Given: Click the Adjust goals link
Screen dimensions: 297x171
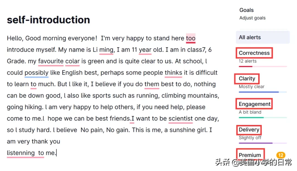Looking at the screenshot, I should (x=252, y=18).
